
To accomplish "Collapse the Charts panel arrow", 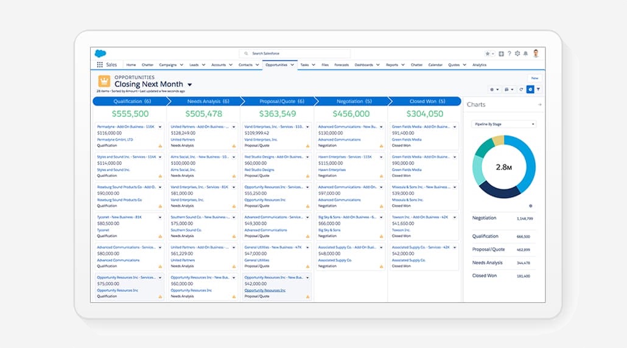I will pyautogui.click(x=539, y=105).
